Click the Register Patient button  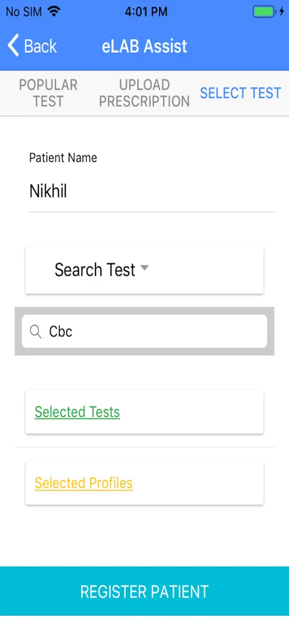[x=144, y=591]
